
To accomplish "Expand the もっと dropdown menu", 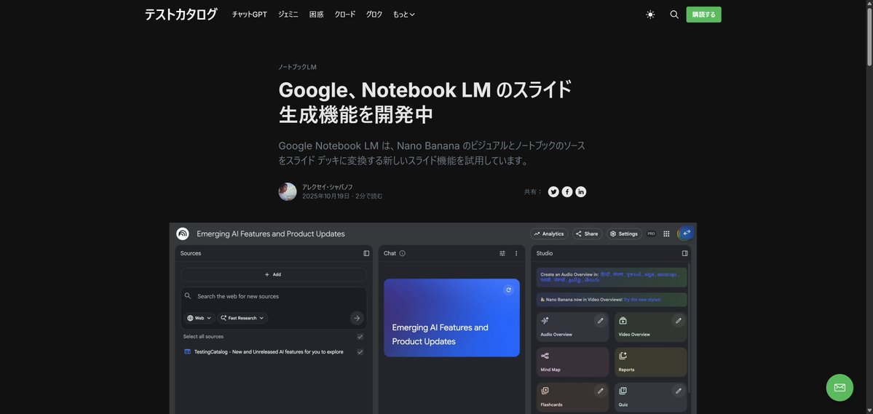I will point(403,15).
